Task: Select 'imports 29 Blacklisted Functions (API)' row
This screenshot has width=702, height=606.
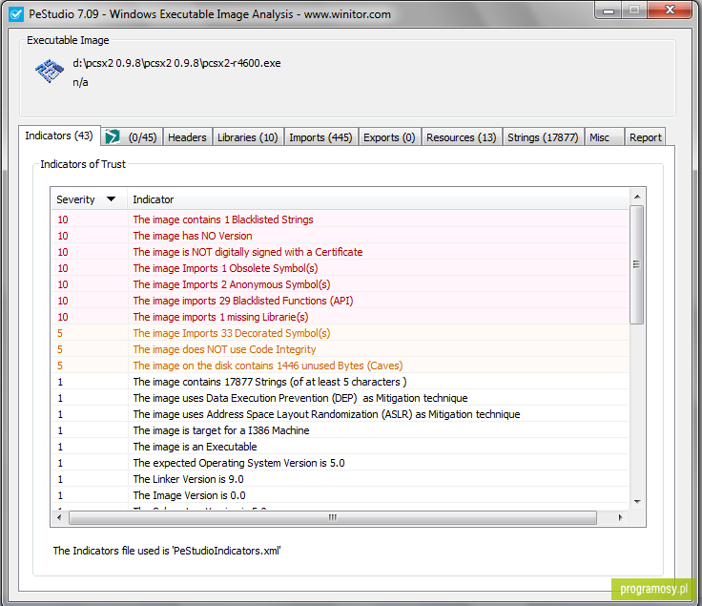Action: tap(340, 301)
